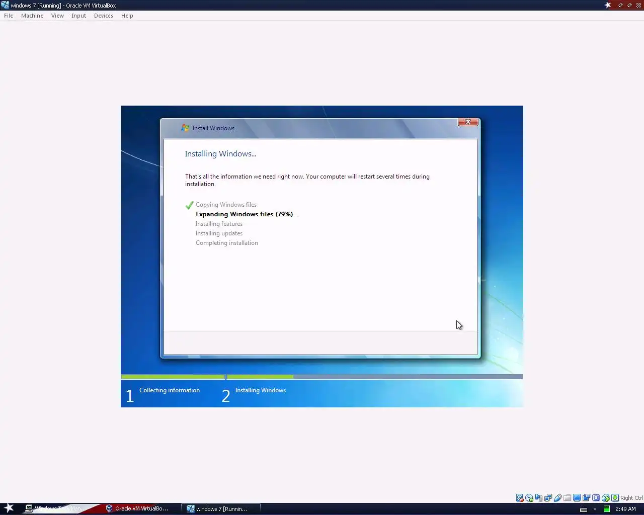Image resolution: width=644 pixels, height=515 pixels.
Task: Click the Copying Windows files text
Action: (226, 205)
